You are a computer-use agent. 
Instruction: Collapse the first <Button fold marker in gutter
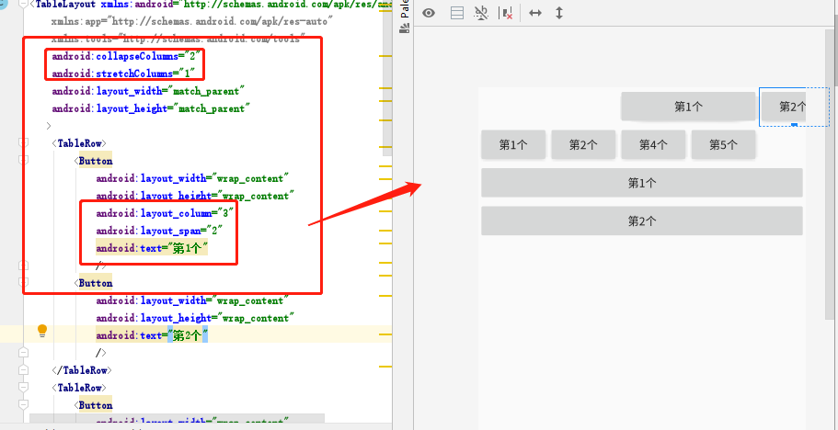coord(23,160)
